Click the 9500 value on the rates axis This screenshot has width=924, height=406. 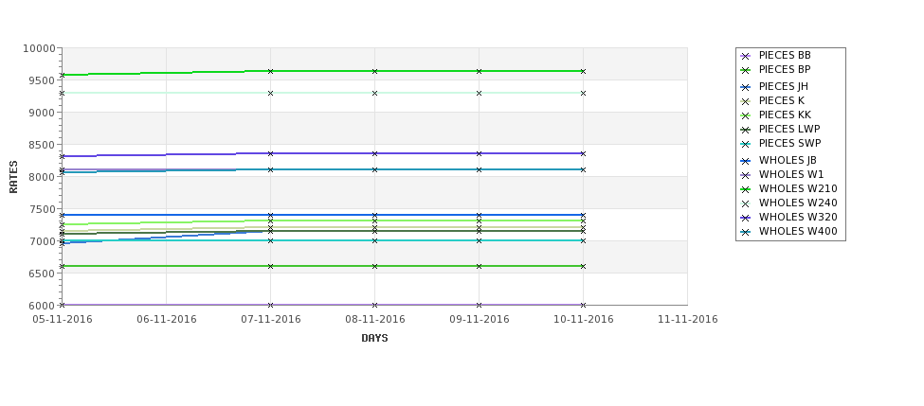(40, 80)
